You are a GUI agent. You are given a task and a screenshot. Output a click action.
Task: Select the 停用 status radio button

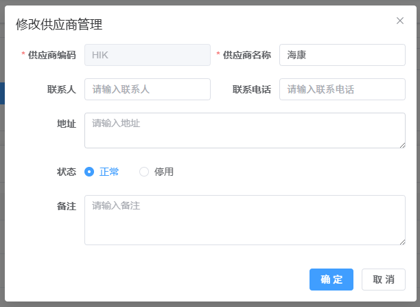144,172
